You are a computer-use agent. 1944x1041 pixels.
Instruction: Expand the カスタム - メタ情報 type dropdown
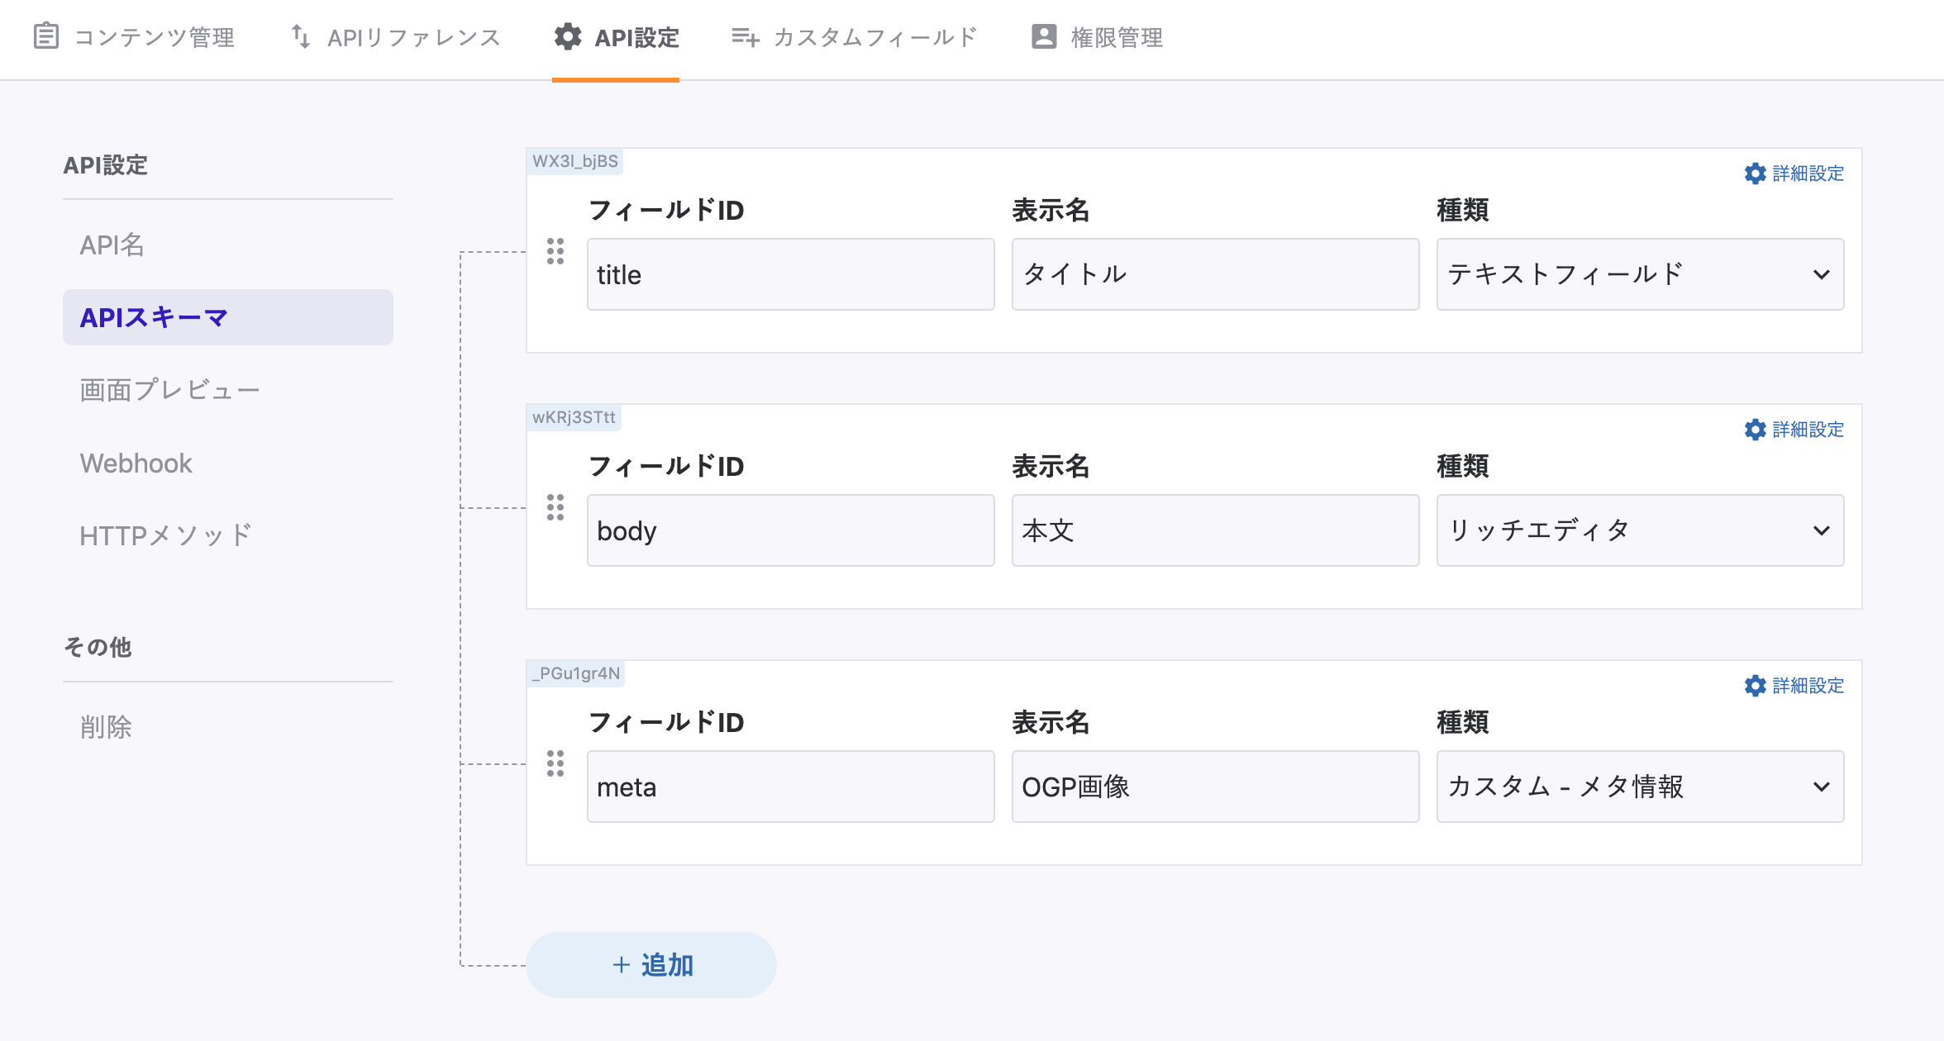pos(1640,787)
